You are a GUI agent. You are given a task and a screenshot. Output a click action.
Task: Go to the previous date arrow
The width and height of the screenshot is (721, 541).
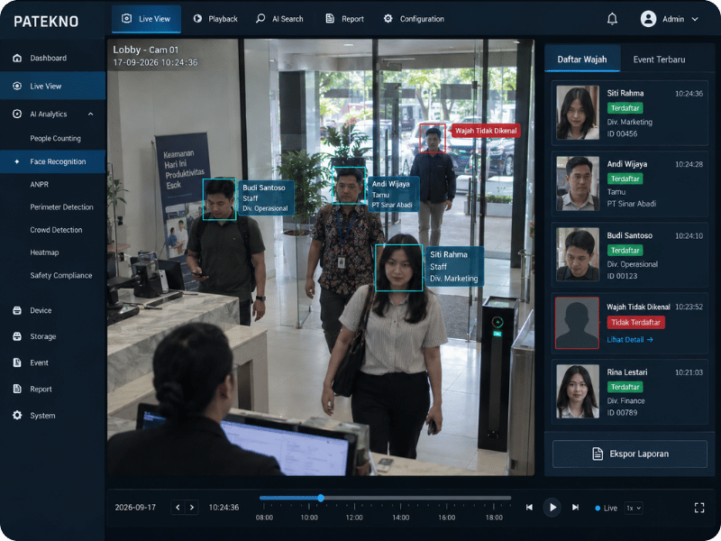click(178, 507)
